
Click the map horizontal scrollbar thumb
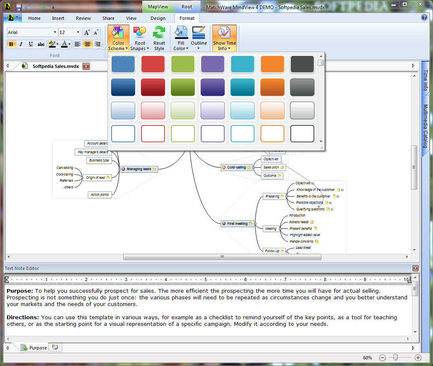coord(222,257)
